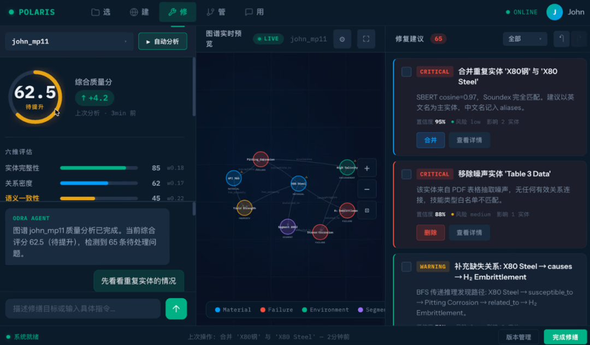The width and height of the screenshot is (590, 345).
Task: Run 自动分析 auto analysis
Action: point(163,41)
